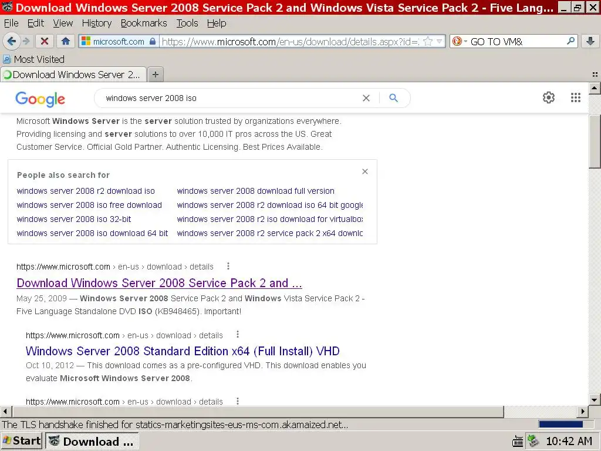The height and width of the screenshot is (451, 601).
Task: Click the blue Google search magnifier
Action: 393,98
